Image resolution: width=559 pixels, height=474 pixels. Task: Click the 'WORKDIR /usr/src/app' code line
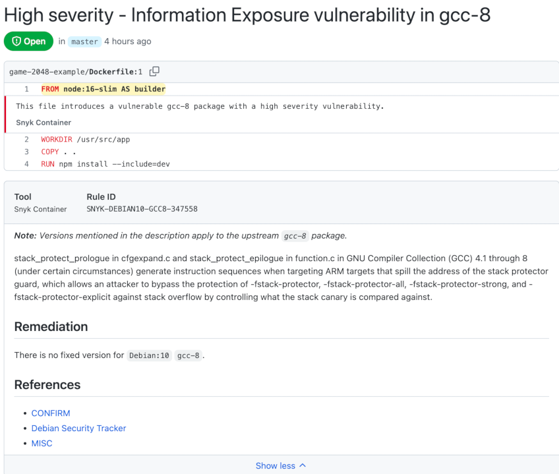coord(86,140)
